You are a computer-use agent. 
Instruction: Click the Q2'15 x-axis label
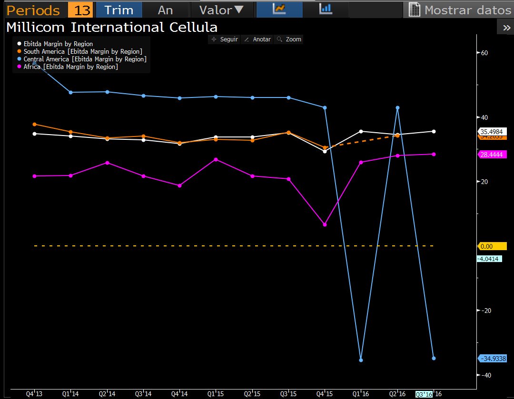coord(252,394)
